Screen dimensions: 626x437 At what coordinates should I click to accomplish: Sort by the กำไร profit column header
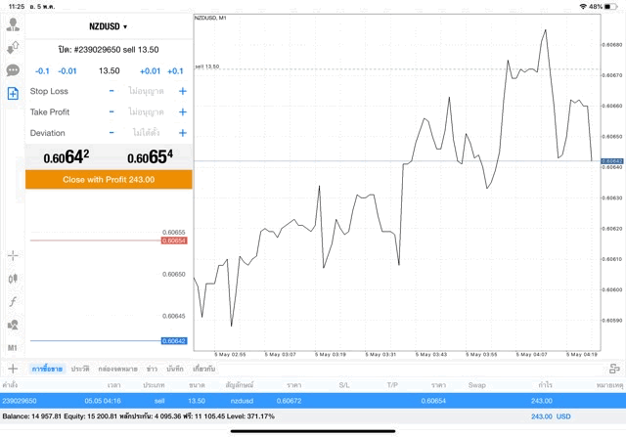546,385
